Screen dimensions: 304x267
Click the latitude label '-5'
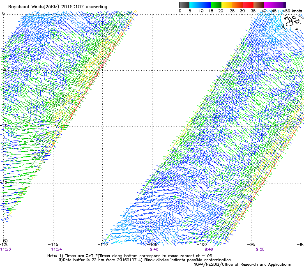point(4,69)
